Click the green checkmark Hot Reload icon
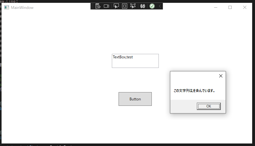 pyautogui.click(x=152, y=6)
